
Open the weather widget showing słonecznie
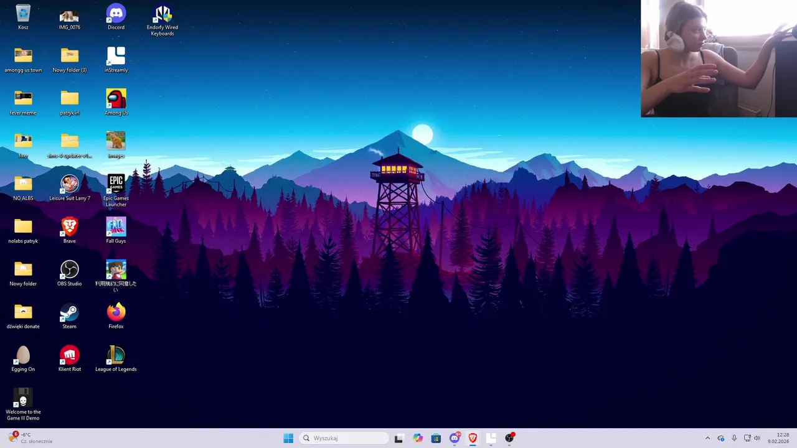pyautogui.click(x=31, y=438)
